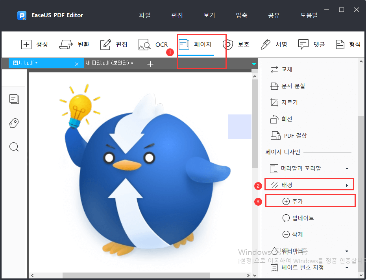This screenshot has height=280, width=366.
Task: Open the 댓글 (Comment) tool
Action: [312, 44]
